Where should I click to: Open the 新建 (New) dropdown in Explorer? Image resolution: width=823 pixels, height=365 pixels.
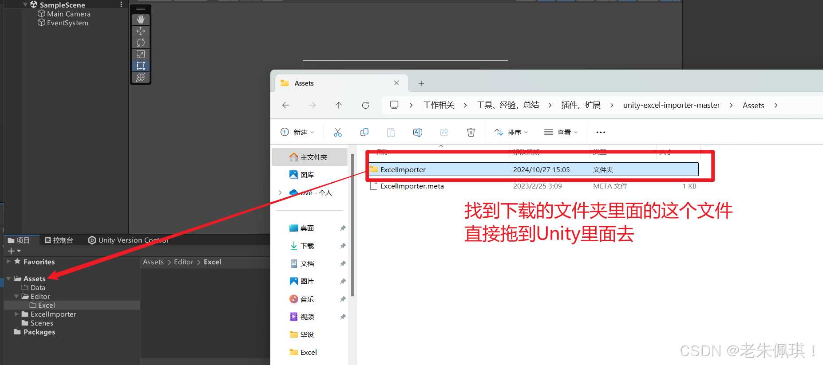click(x=297, y=132)
